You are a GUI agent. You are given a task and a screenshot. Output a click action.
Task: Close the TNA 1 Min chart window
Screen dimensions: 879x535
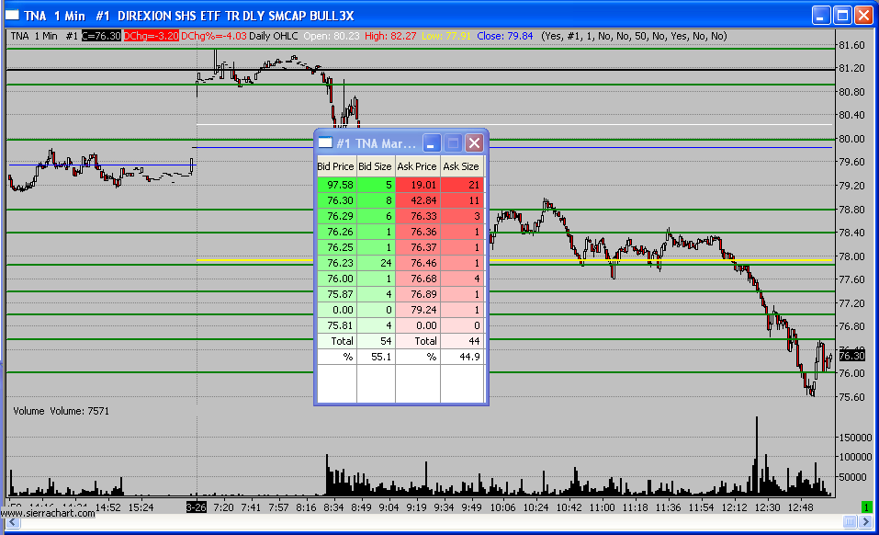click(863, 15)
